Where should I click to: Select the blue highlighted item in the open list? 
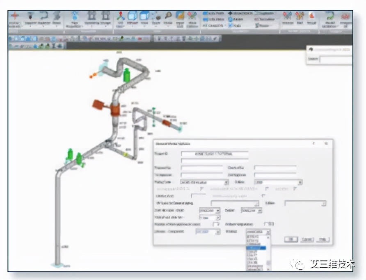[256, 248]
